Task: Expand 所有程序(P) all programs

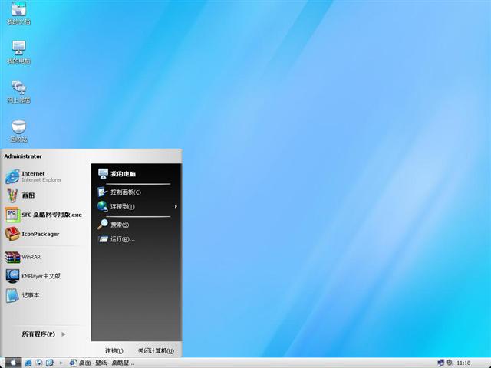Action: tap(44, 334)
